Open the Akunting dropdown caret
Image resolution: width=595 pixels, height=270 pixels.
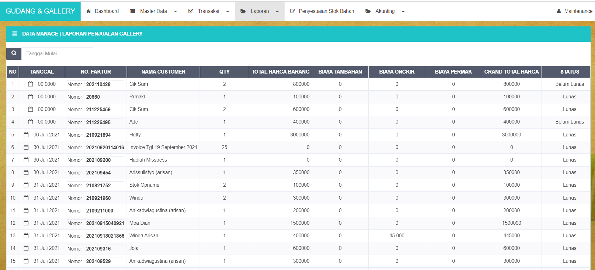click(x=403, y=12)
